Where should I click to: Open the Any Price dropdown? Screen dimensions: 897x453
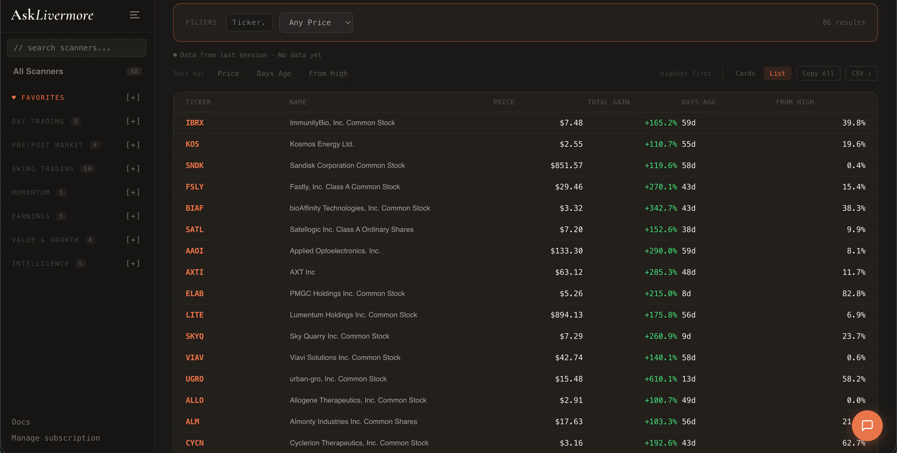point(316,23)
